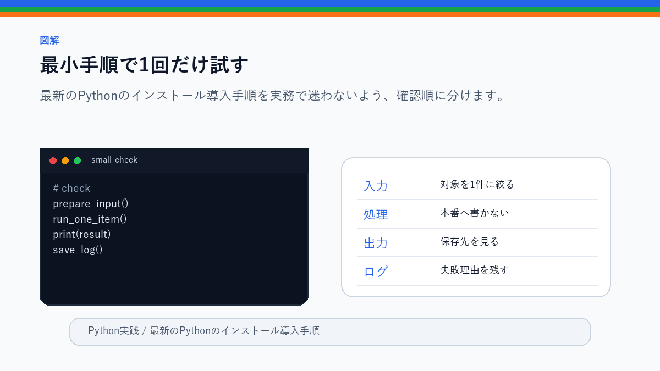Click the green dot in the small-check window
This screenshot has height=371, width=660.
(78, 160)
